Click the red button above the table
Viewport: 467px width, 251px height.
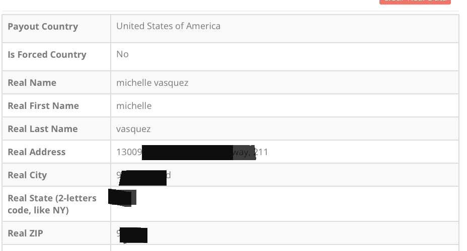415,2
